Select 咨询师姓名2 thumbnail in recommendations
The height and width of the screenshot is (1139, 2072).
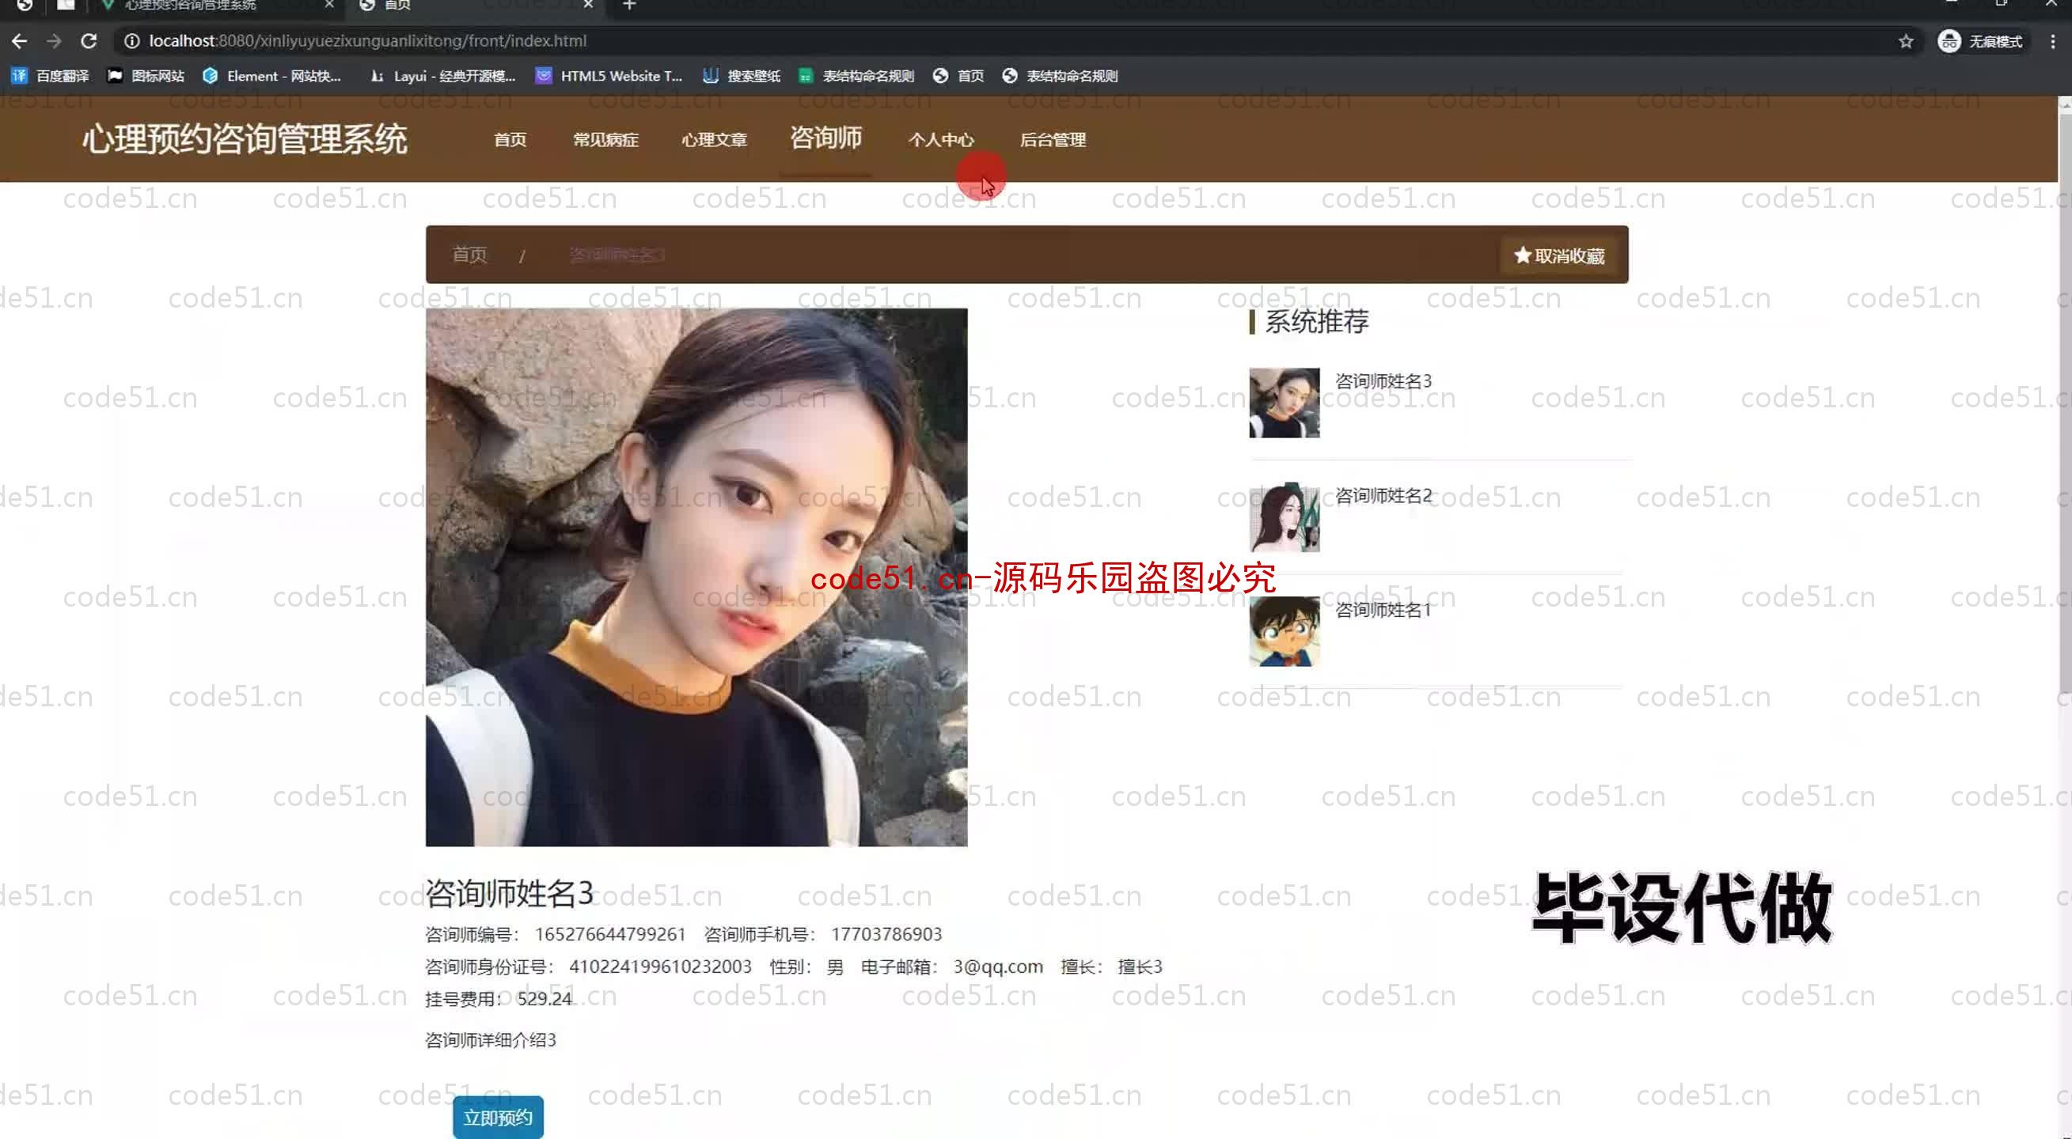pos(1286,517)
